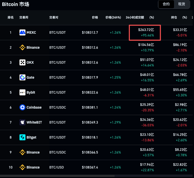
Task: Sort by the 交易所 column header
Action: pyautogui.click(x=24, y=17)
